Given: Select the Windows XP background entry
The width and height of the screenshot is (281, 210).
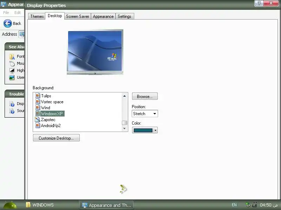Looking at the screenshot, I should tap(52, 113).
